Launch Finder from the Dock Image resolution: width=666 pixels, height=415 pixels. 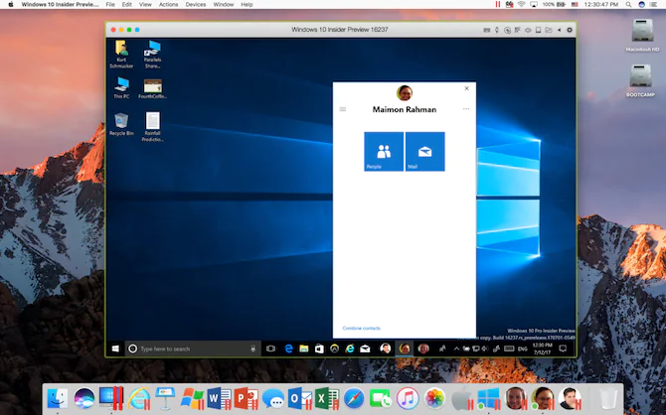pyautogui.click(x=59, y=399)
